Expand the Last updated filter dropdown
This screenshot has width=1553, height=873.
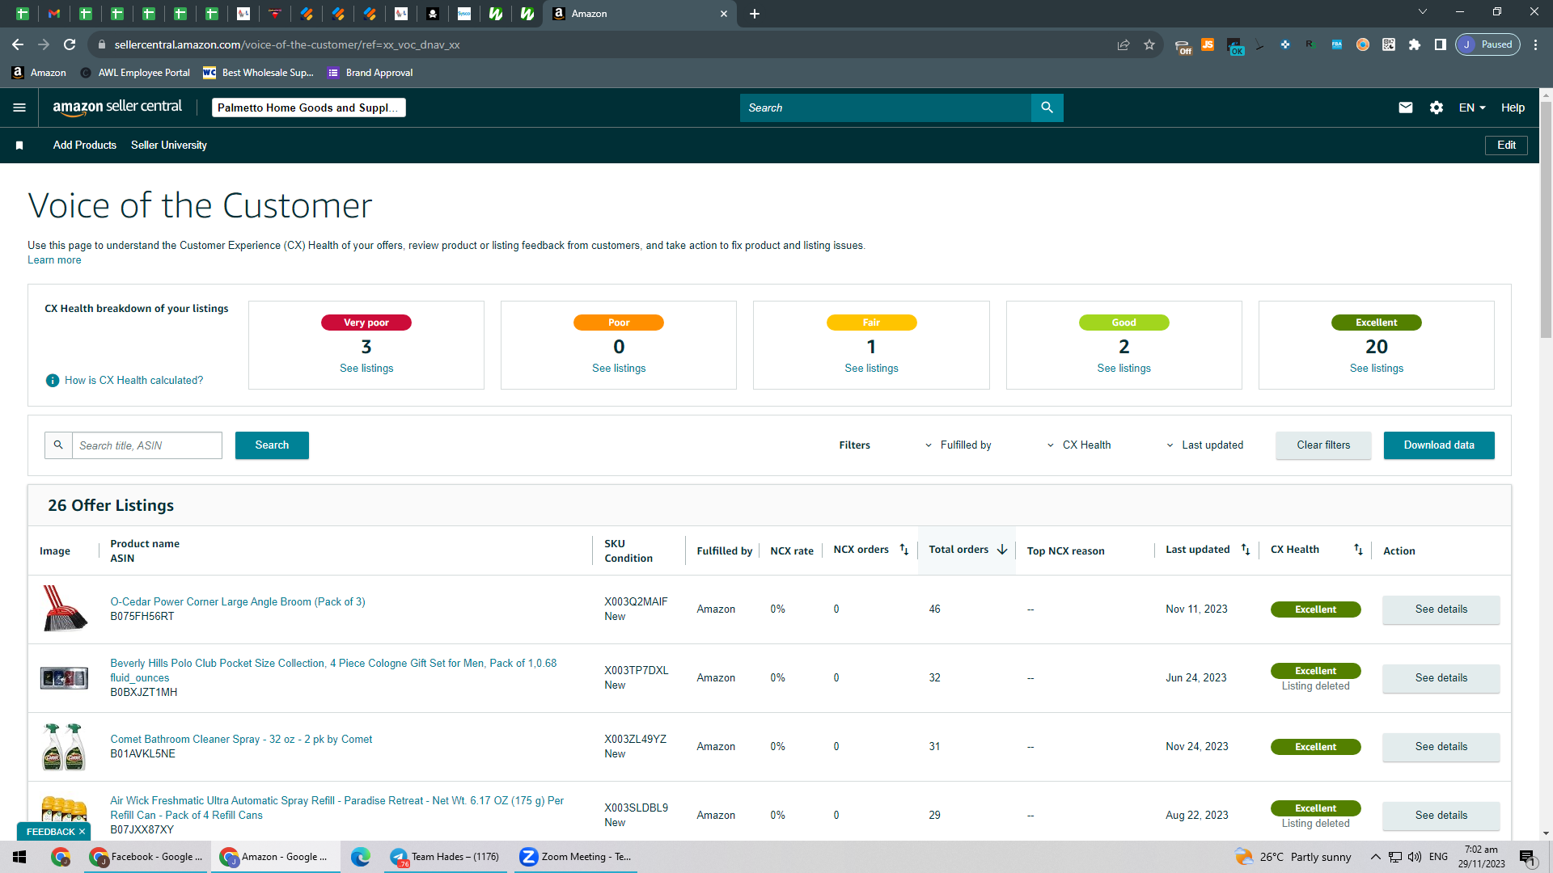(x=1205, y=445)
